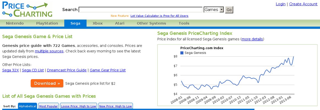
Task: Open the Xbox menu
Action: 98,23
